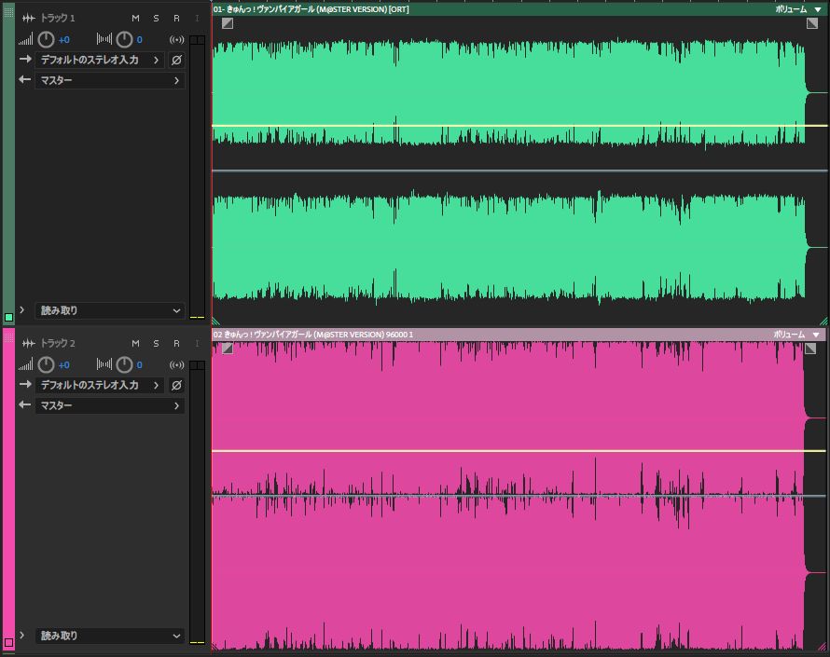
Task: Click Track 1 input arrow icon
Action: click(25, 60)
